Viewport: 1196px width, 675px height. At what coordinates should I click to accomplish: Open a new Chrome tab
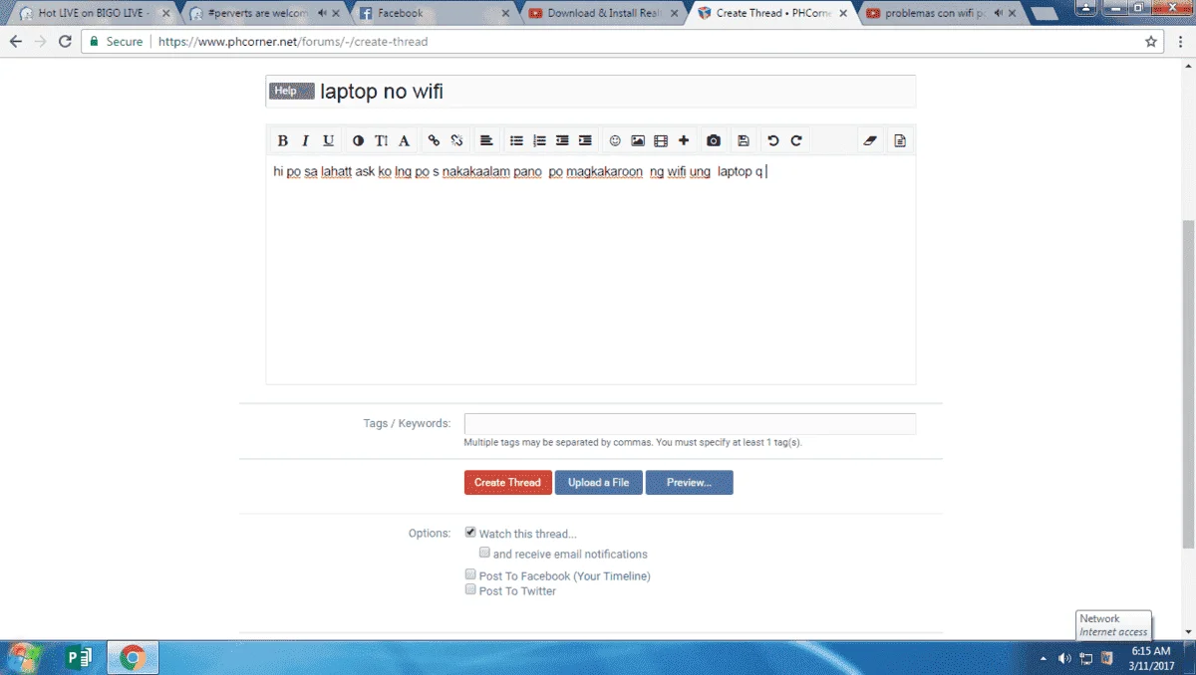click(1044, 14)
